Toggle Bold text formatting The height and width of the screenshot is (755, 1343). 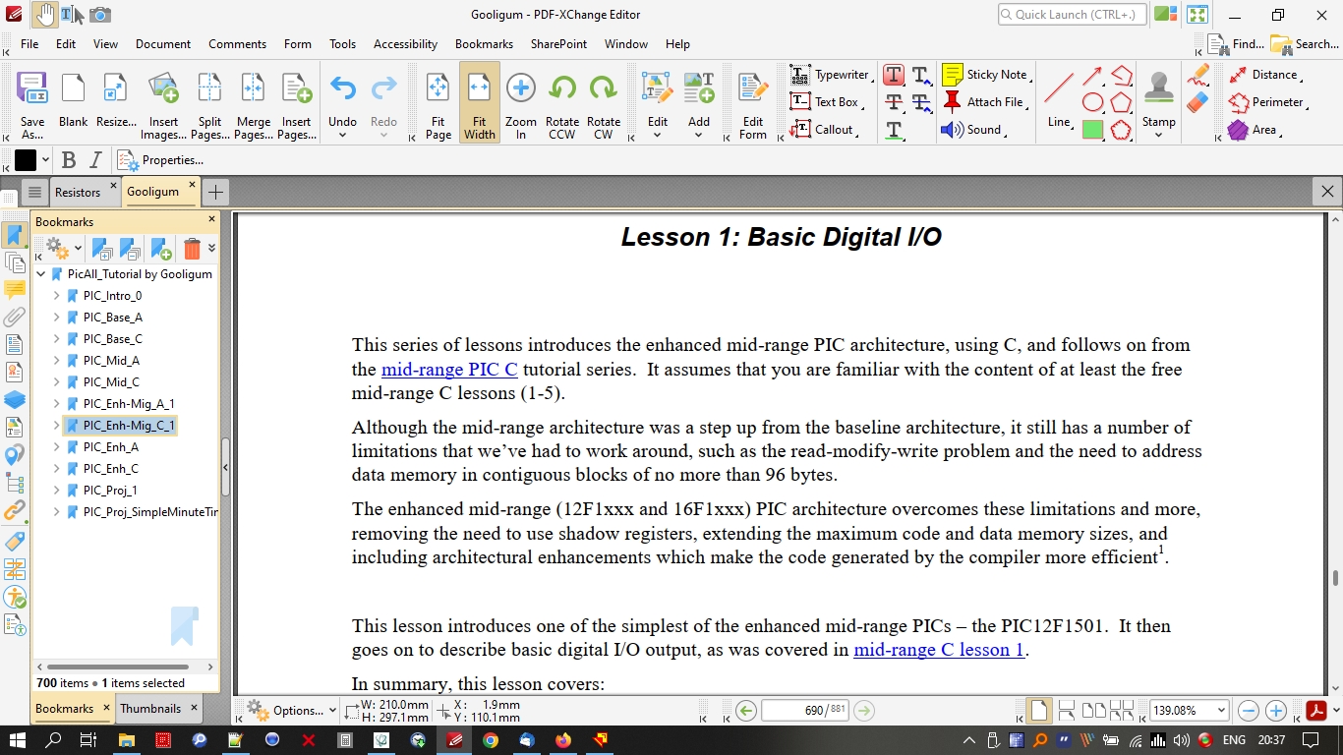[69, 160]
